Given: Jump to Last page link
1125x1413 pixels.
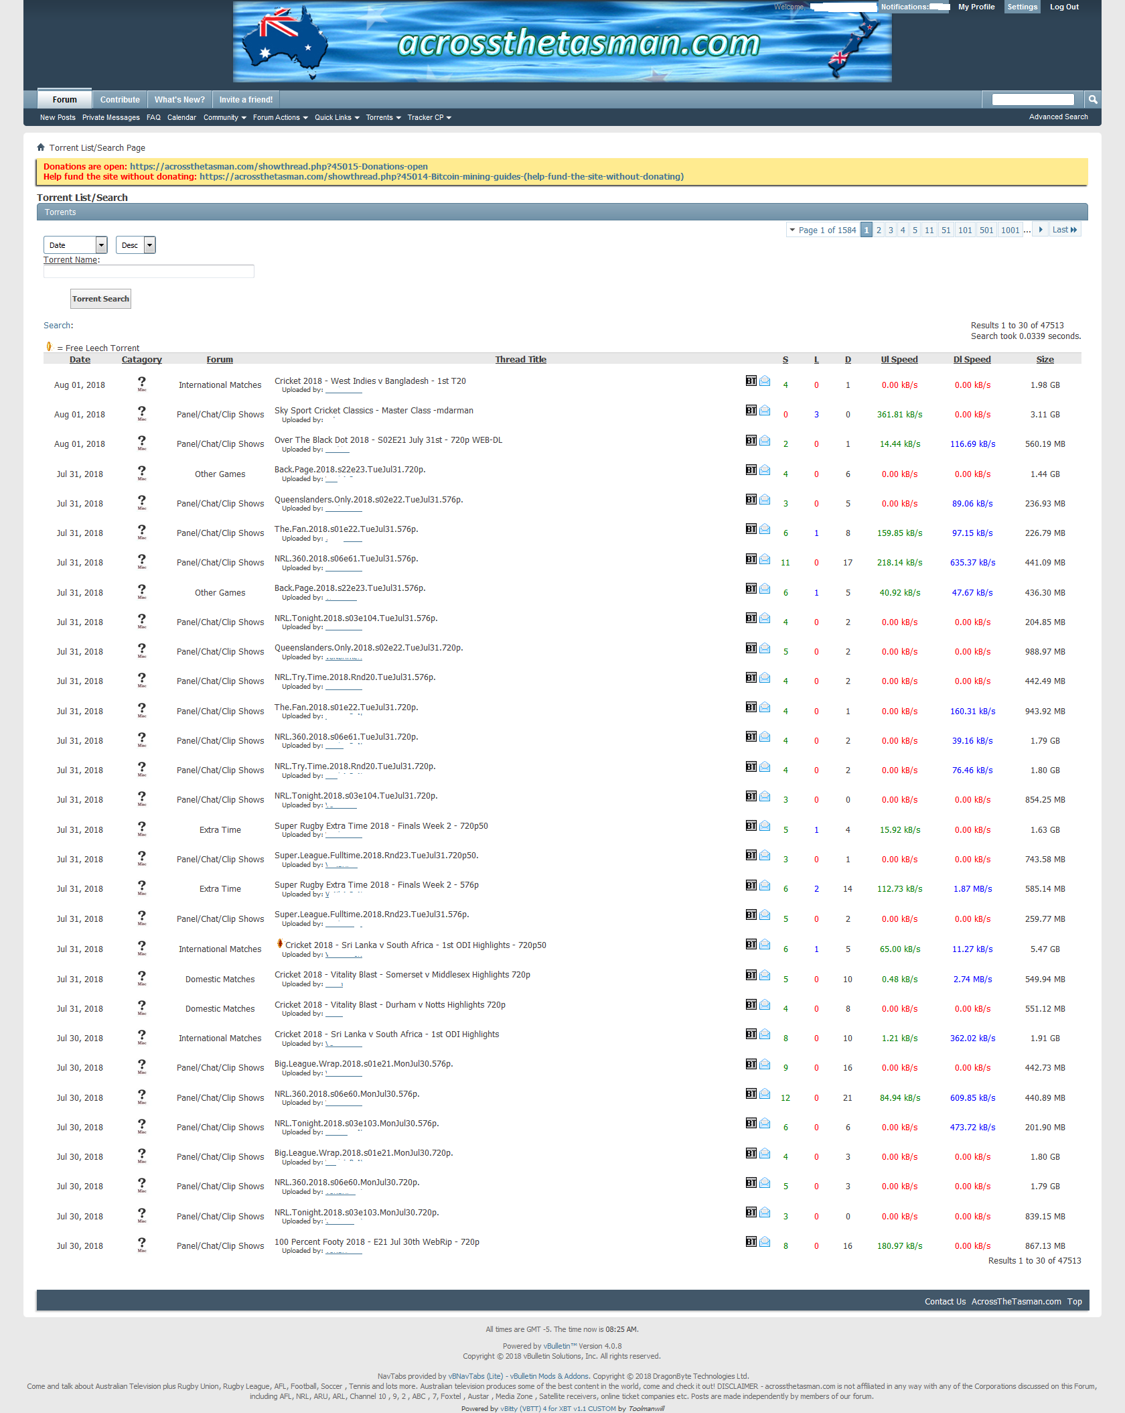Looking at the screenshot, I should pos(1065,230).
